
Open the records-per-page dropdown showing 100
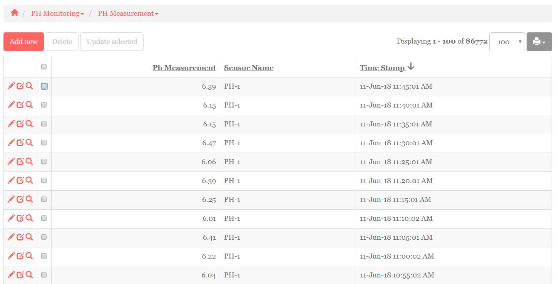pos(507,42)
